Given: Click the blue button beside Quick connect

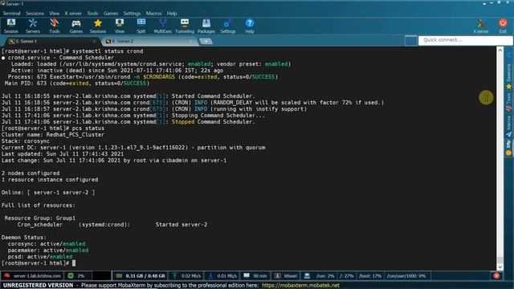Looking at the screenshot, I should click(x=410, y=41).
